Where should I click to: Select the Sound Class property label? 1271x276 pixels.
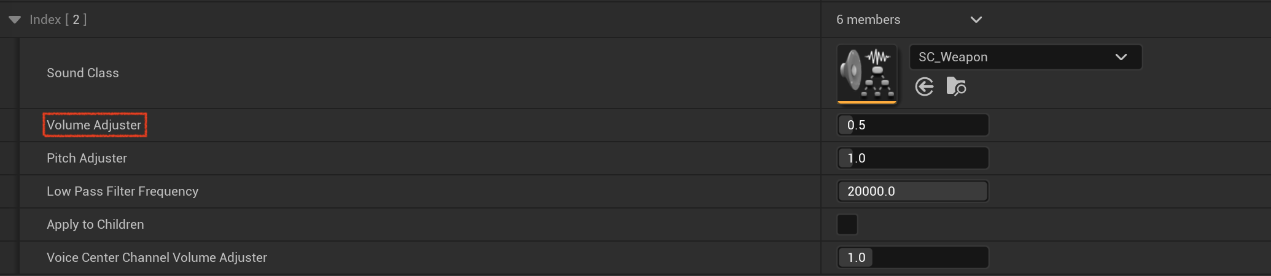83,73
